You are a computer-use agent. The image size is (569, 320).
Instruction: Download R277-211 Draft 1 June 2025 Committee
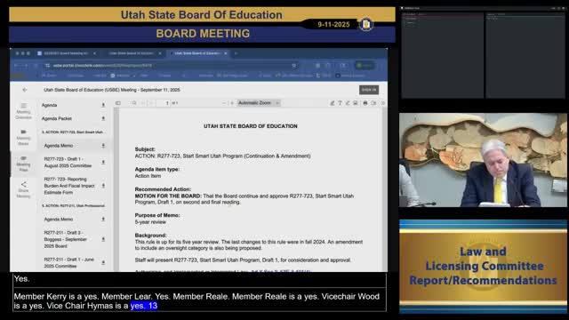[x=103, y=263]
